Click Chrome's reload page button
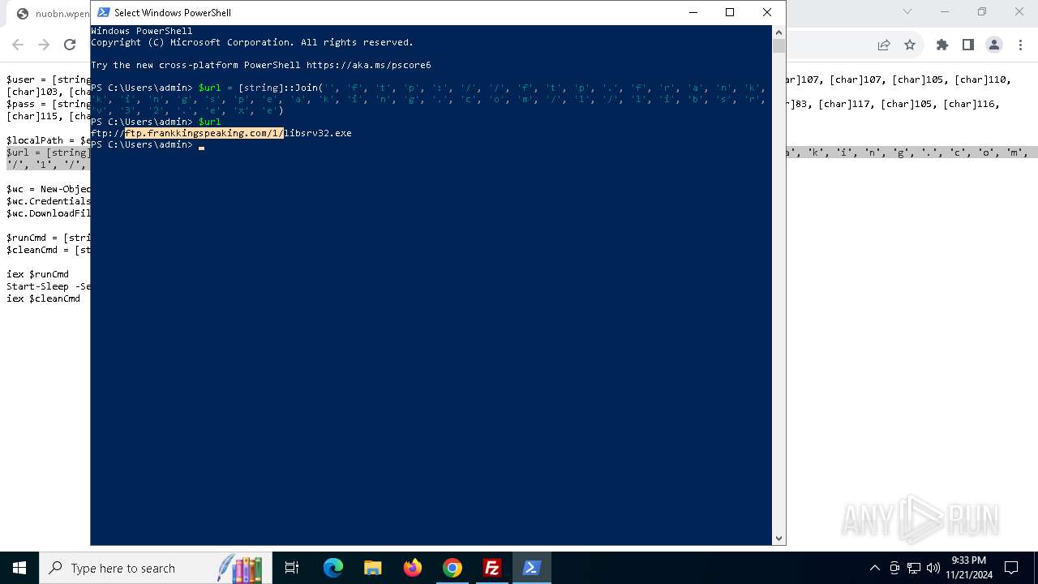Image resolution: width=1038 pixels, height=584 pixels. click(70, 45)
